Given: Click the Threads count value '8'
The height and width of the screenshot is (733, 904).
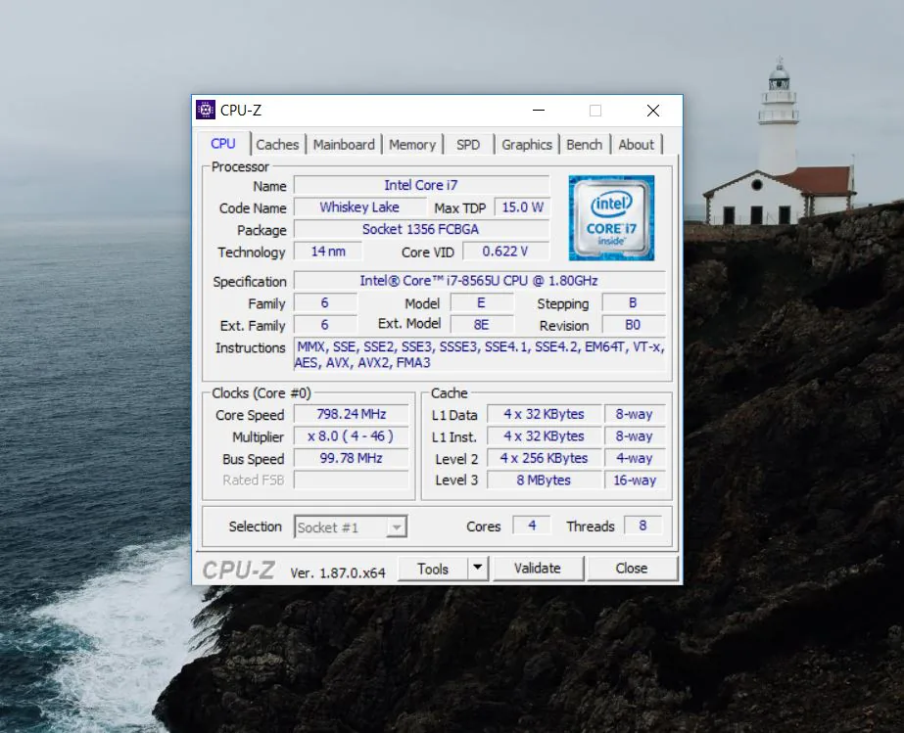Looking at the screenshot, I should point(642,526).
